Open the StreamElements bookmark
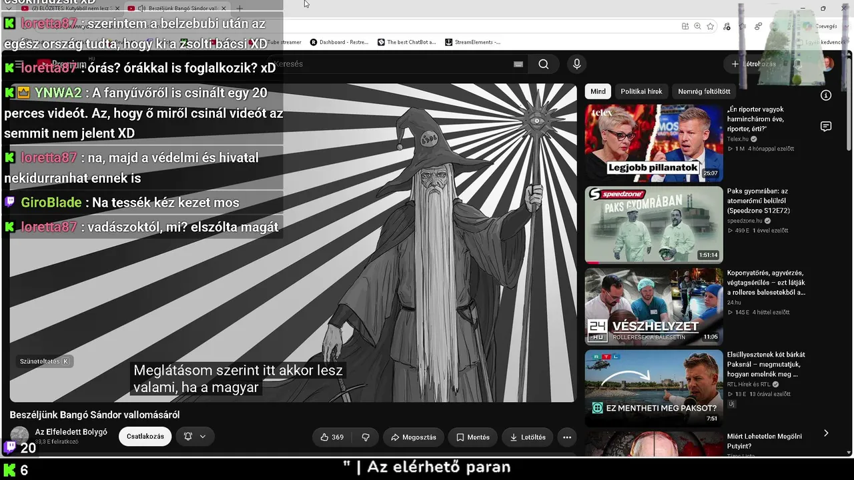Image resolution: width=854 pixels, height=480 pixels. (473, 42)
